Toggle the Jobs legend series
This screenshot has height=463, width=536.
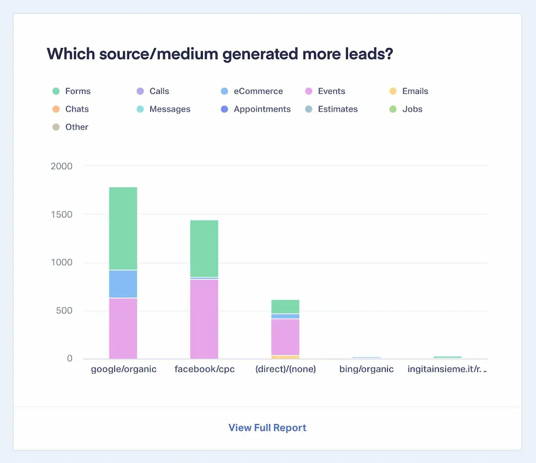(406, 109)
